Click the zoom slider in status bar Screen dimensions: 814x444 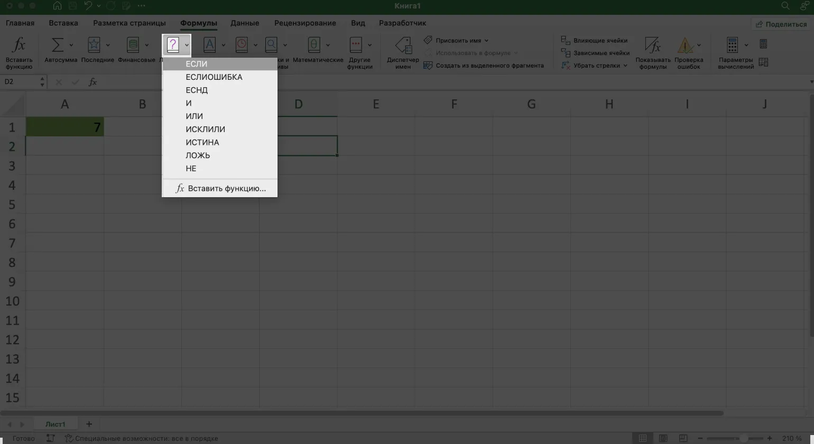coord(743,439)
